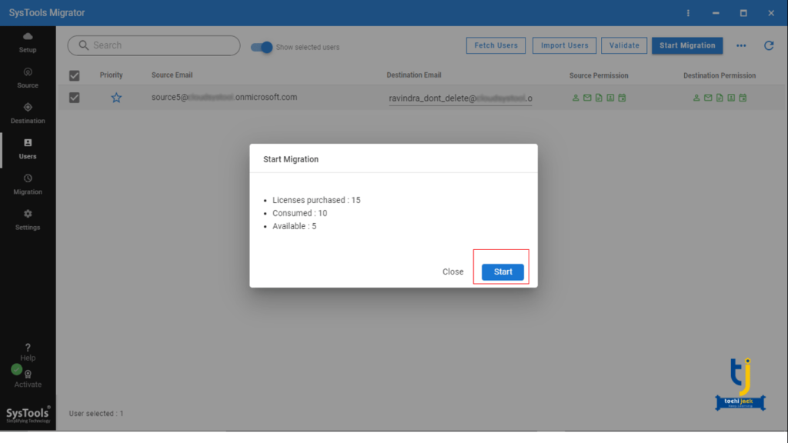This screenshot has width=788, height=443.
Task: Click the Help question mark icon
Action: [28, 348]
